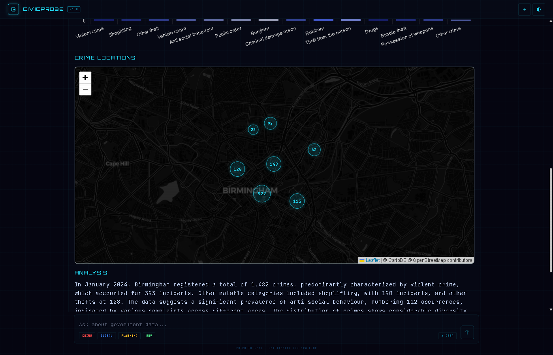Focus the Ask about government data input
The width and height of the screenshot is (553, 355).
point(237,324)
